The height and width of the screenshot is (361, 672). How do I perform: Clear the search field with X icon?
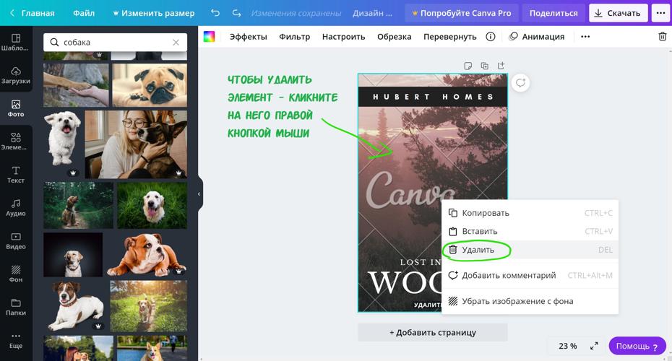pyautogui.click(x=176, y=43)
